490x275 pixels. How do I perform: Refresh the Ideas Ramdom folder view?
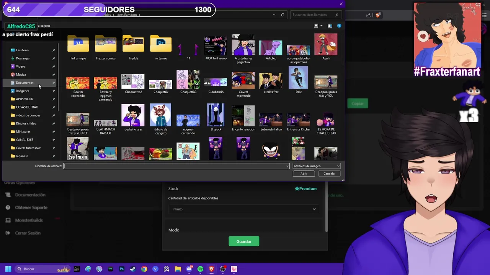click(283, 15)
